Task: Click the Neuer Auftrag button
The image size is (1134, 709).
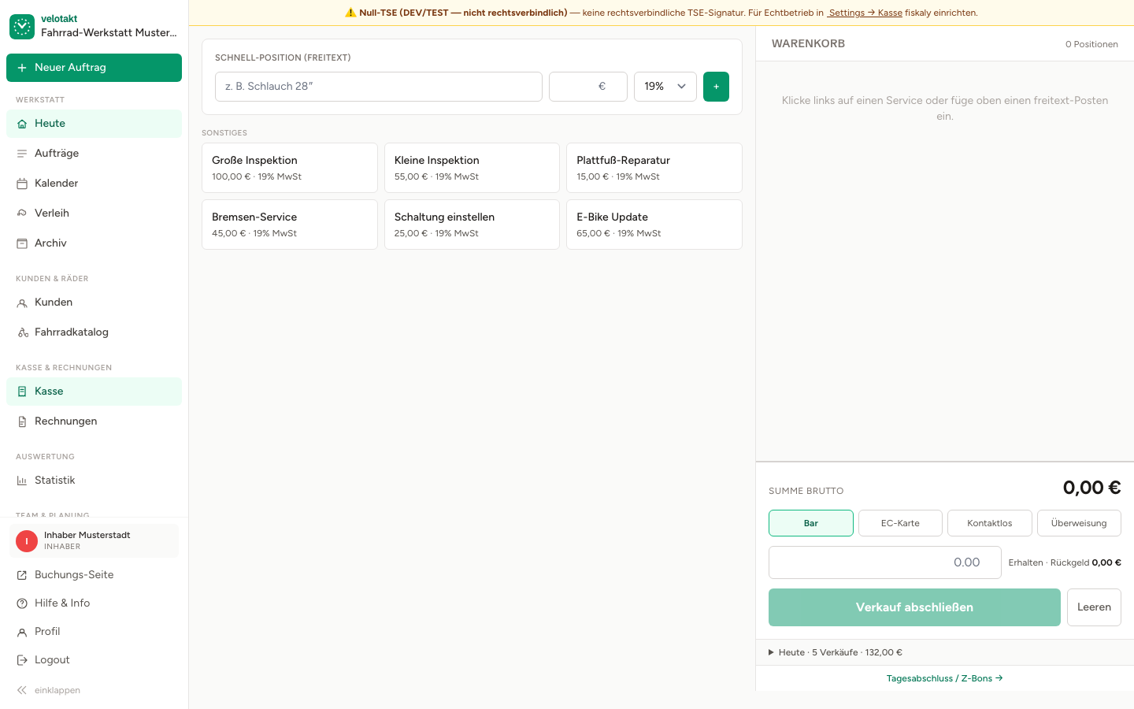Action: click(94, 68)
